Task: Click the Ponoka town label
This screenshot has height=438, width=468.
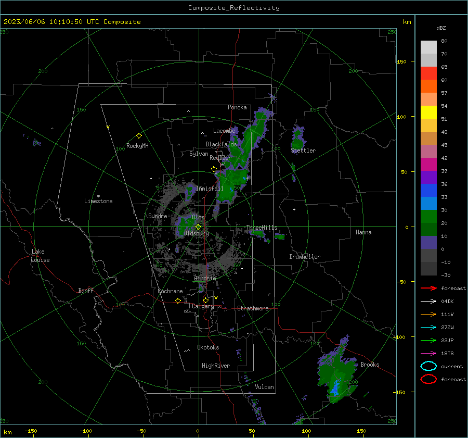Action: (237, 107)
